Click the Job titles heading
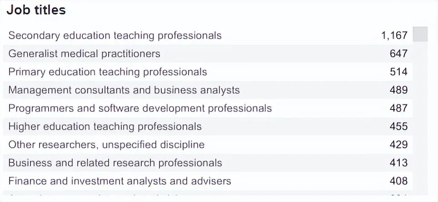438x202 pixels. click(36, 10)
